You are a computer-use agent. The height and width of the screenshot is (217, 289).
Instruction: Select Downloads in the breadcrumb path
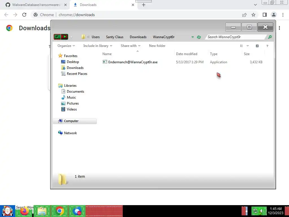(138, 37)
